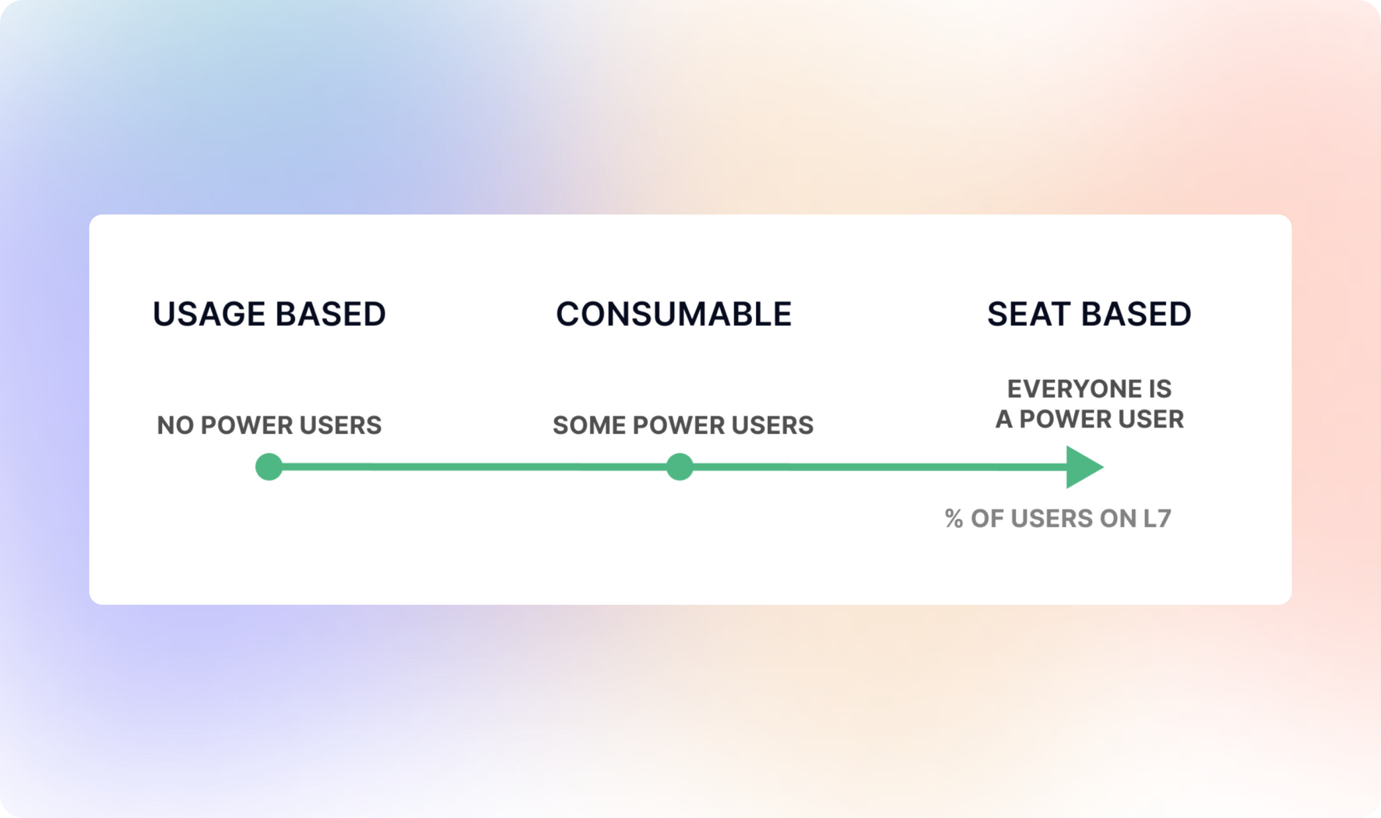
Task: Select the SOME POWER USERS label
Action: click(683, 425)
